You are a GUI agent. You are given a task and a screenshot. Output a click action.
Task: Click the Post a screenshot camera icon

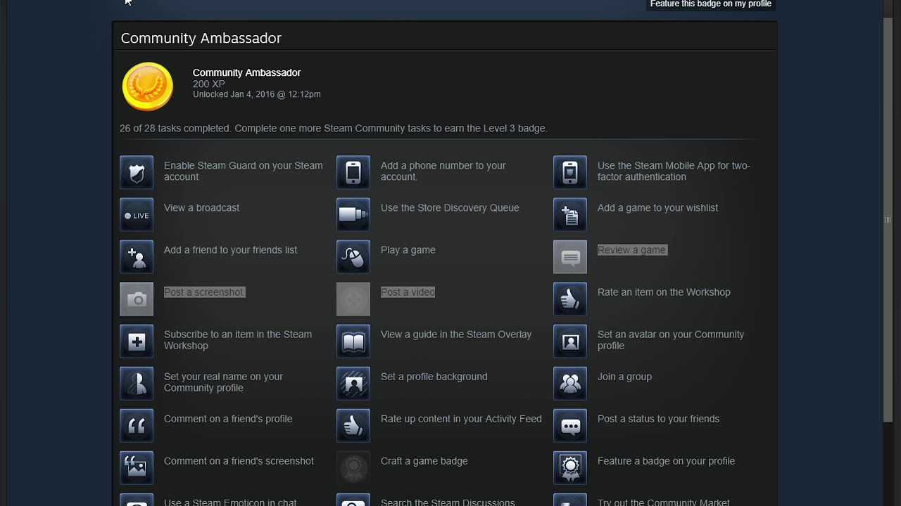(x=137, y=299)
